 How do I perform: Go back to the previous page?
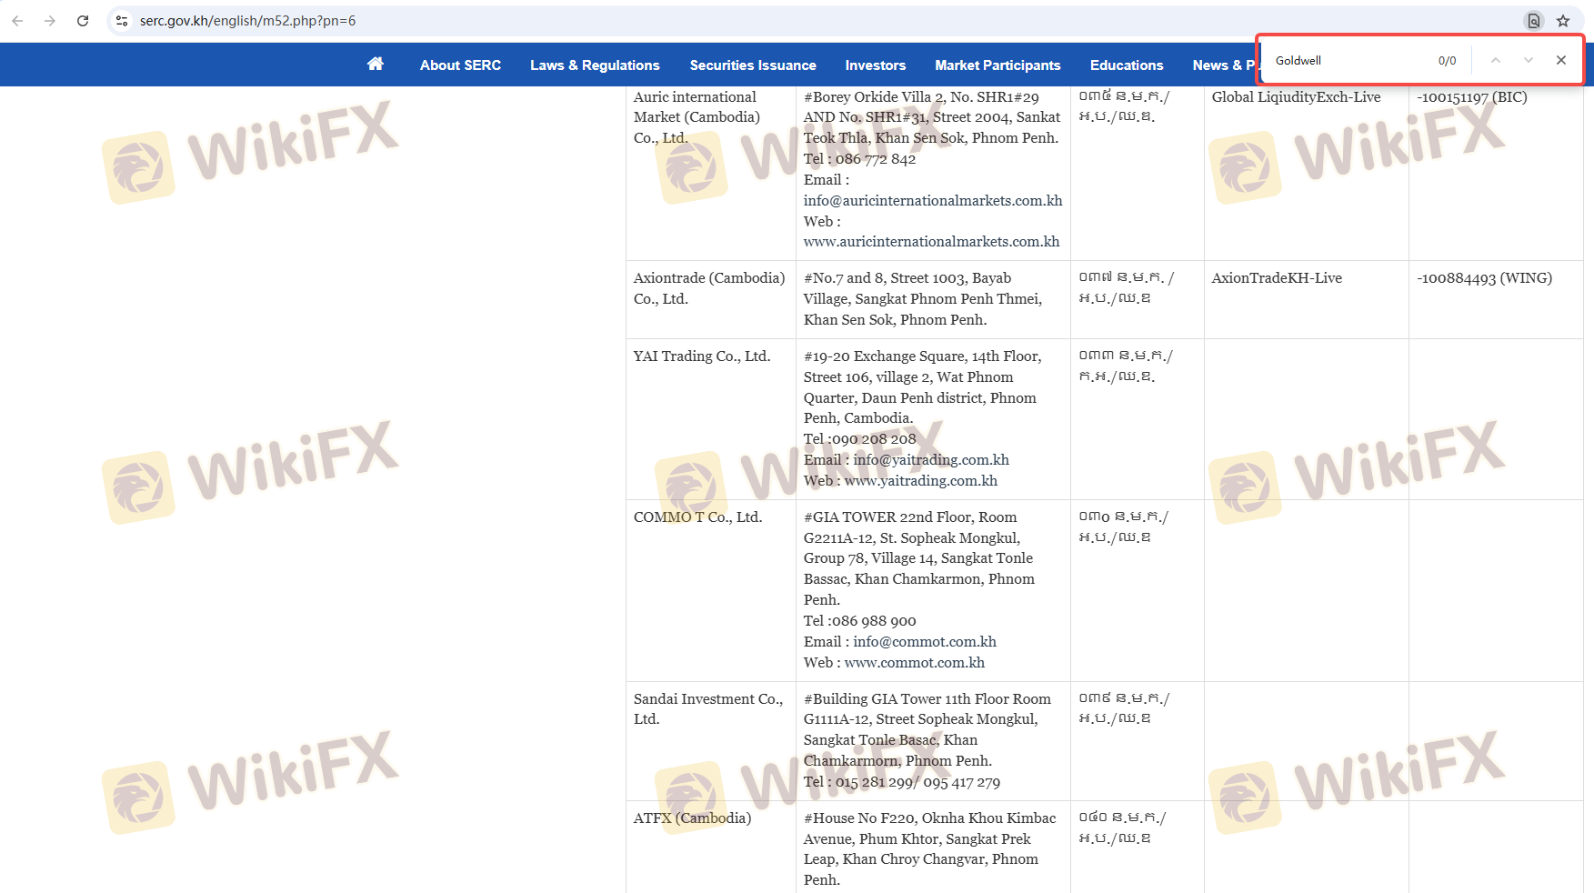click(17, 21)
